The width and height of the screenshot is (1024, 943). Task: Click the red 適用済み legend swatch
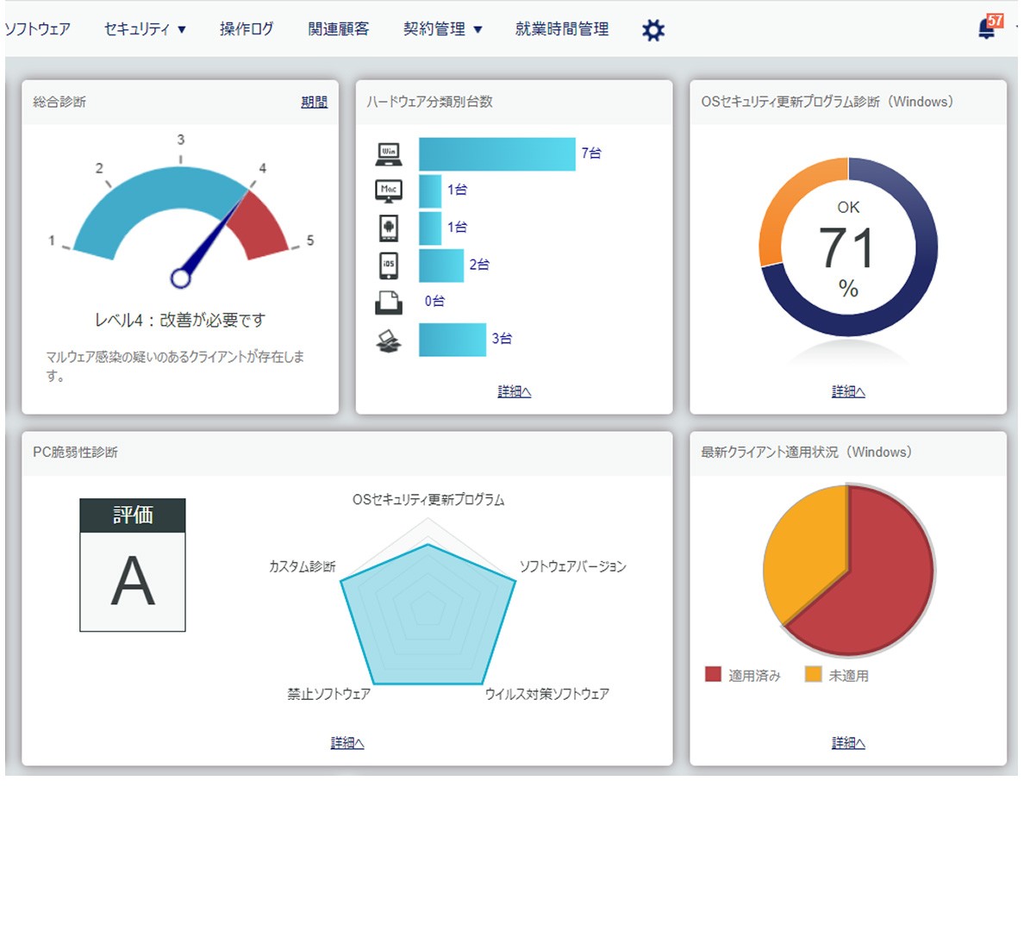coord(713,674)
